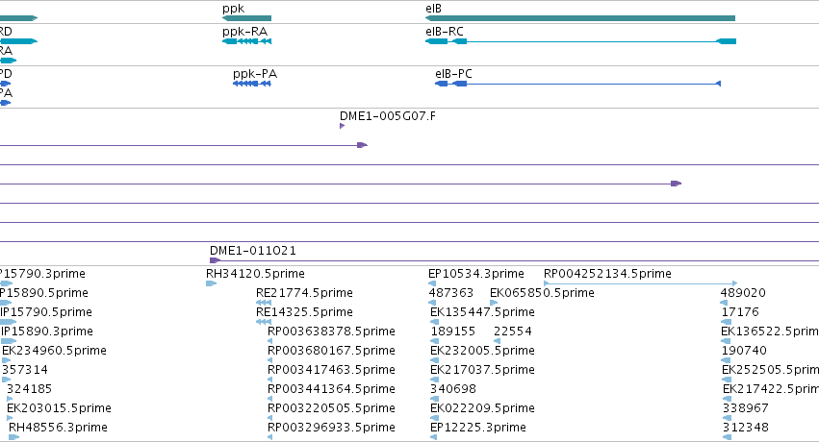Select the RE21774.5prime EST glyph

[x=264, y=303]
